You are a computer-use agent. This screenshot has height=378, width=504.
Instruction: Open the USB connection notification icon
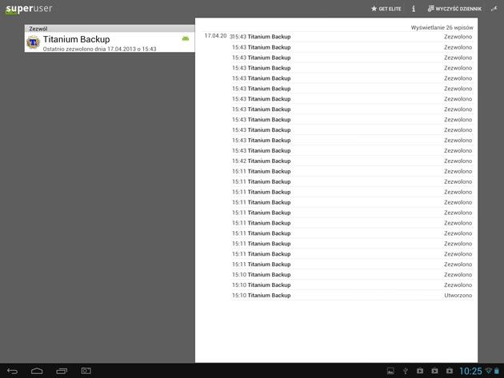point(406,371)
